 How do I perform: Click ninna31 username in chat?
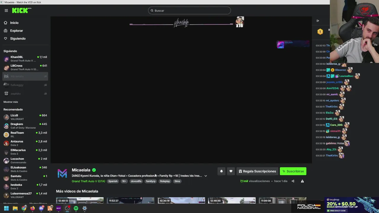335,131
